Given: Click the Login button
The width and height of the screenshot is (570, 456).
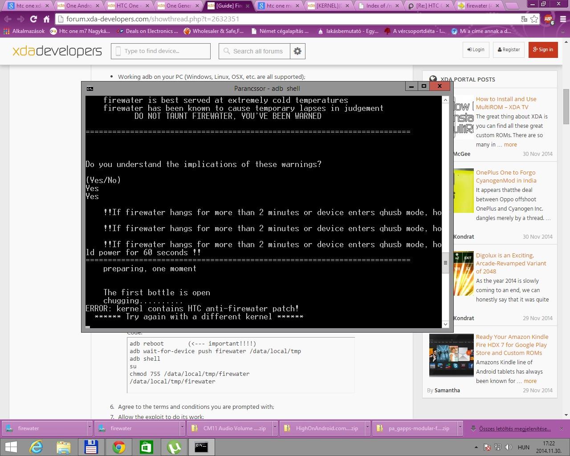Looking at the screenshot, I should pyautogui.click(x=476, y=49).
